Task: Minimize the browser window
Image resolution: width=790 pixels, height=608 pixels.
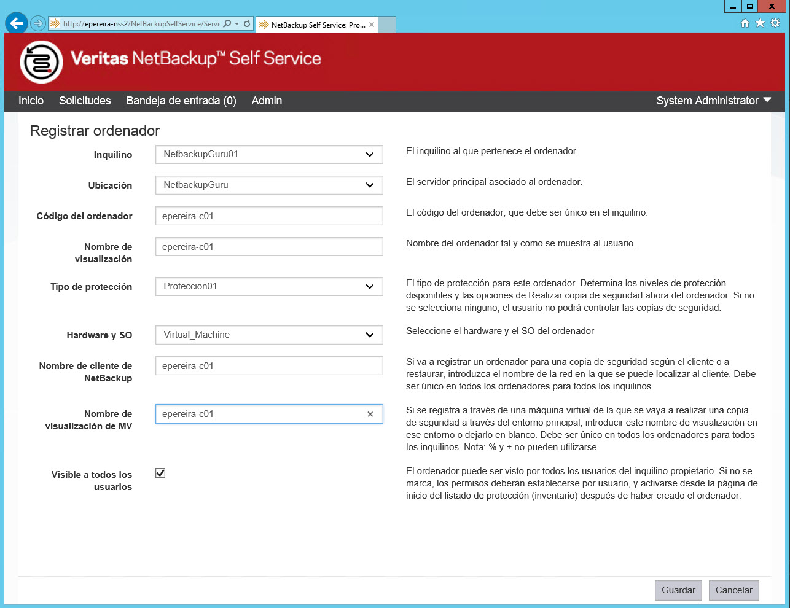Action: pos(733,6)
